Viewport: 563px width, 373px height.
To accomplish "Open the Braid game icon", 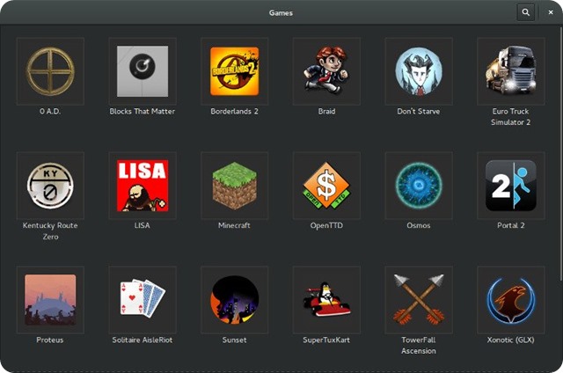I will pos(326,71).
